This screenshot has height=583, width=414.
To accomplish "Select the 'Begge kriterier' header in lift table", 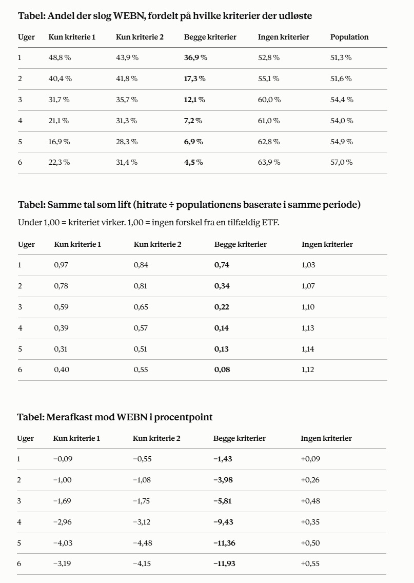I will [241, 245].
